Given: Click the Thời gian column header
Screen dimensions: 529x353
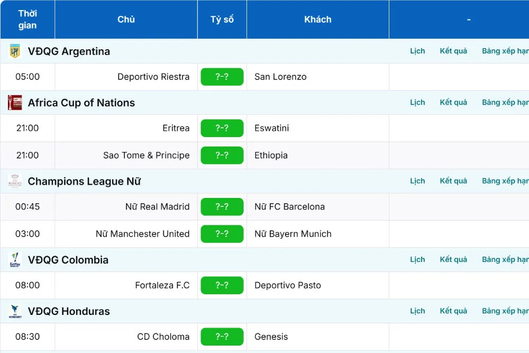Looking at the screenshot, I should [x=28, y=20].
